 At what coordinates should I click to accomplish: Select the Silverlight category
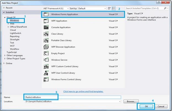15,40
